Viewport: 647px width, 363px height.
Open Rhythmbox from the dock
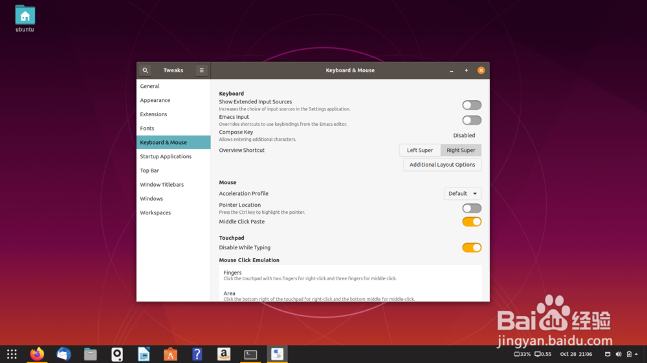tap(117, 354)
